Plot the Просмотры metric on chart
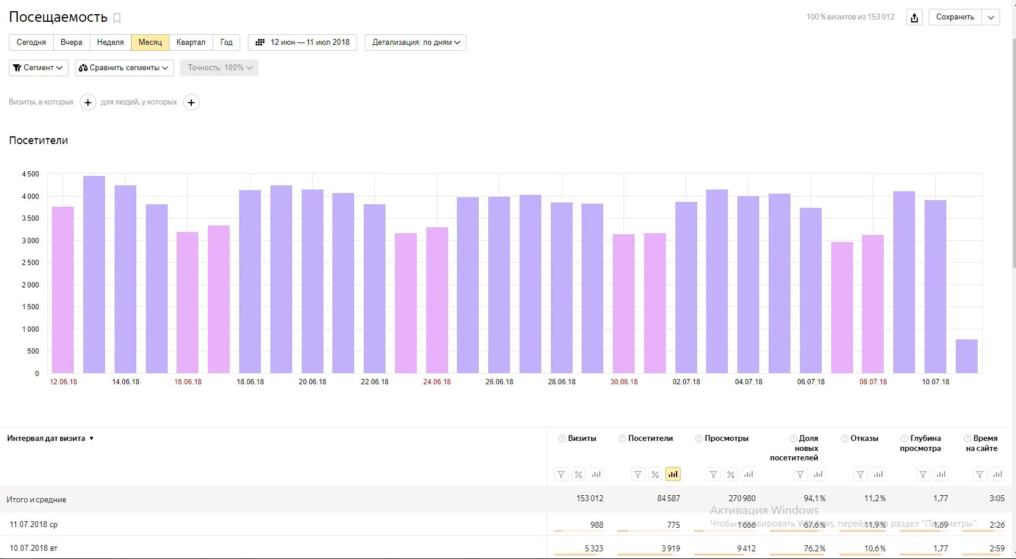 click(x=749, y=474)
